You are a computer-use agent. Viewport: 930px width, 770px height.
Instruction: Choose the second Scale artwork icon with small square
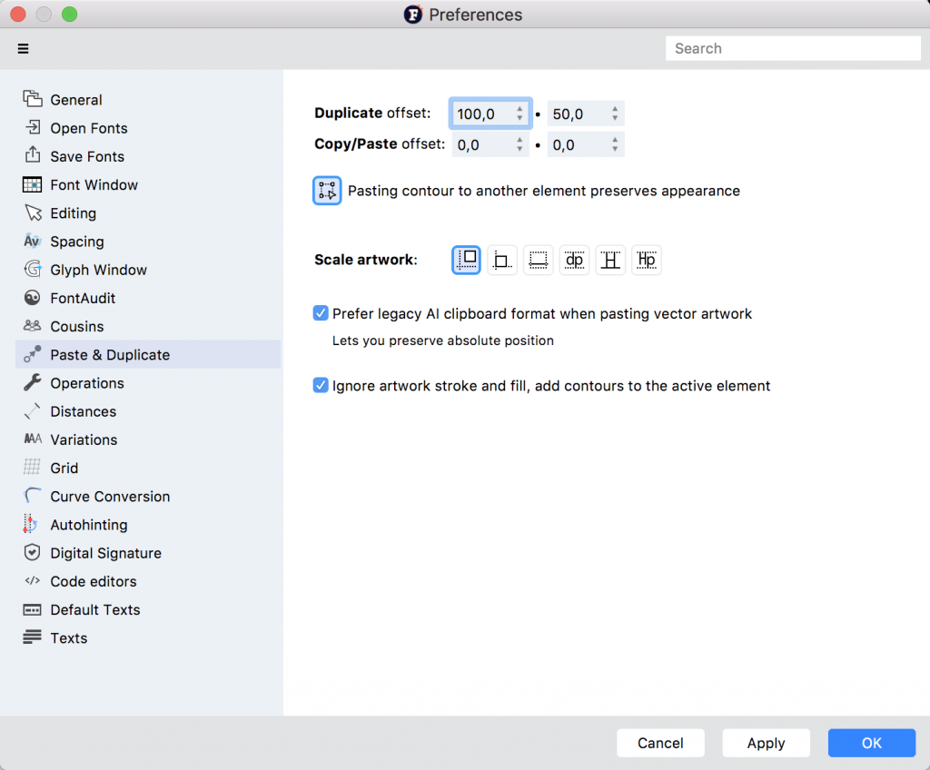click(x=502, y=260)
